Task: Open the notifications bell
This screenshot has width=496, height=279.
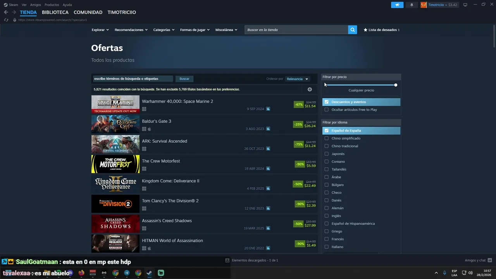Action: 412,5
